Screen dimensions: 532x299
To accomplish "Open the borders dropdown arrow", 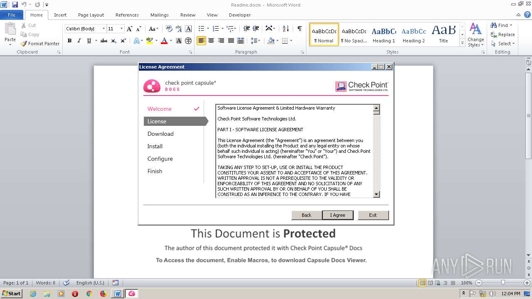I will point(291,41).
